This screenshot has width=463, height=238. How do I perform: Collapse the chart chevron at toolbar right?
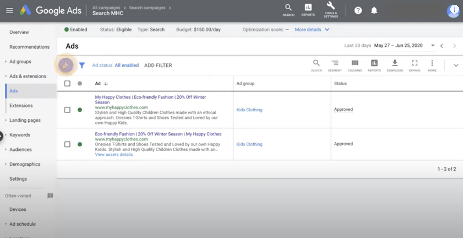[456, 65]
